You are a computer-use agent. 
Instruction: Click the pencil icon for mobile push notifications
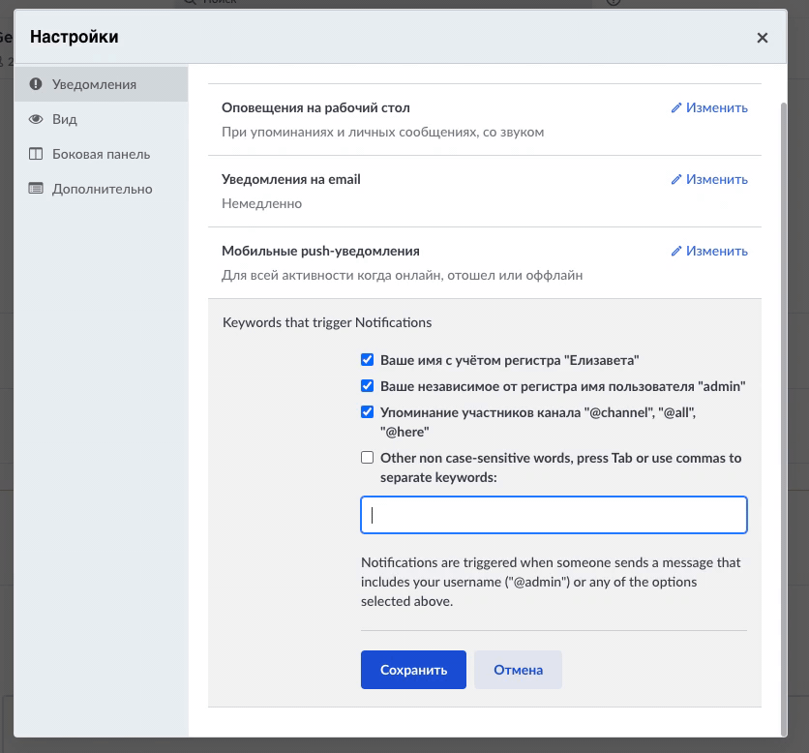676,251
